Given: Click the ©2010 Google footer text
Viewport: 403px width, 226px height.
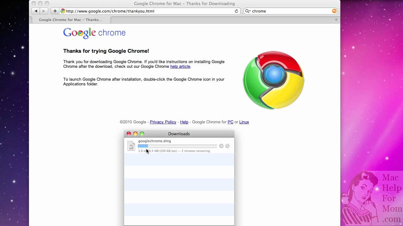Looking at the screenshot, I should (133, 122).
